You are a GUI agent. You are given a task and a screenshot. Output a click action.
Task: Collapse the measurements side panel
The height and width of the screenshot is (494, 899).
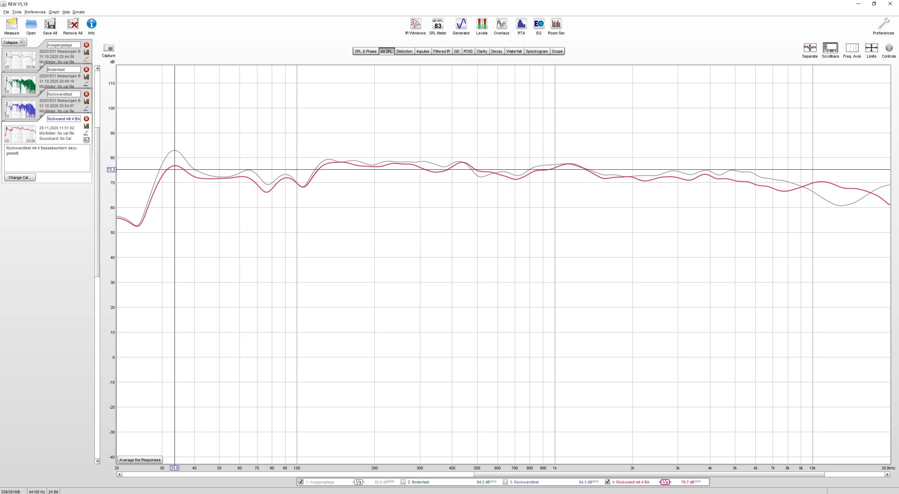click(x=14, y=43)
